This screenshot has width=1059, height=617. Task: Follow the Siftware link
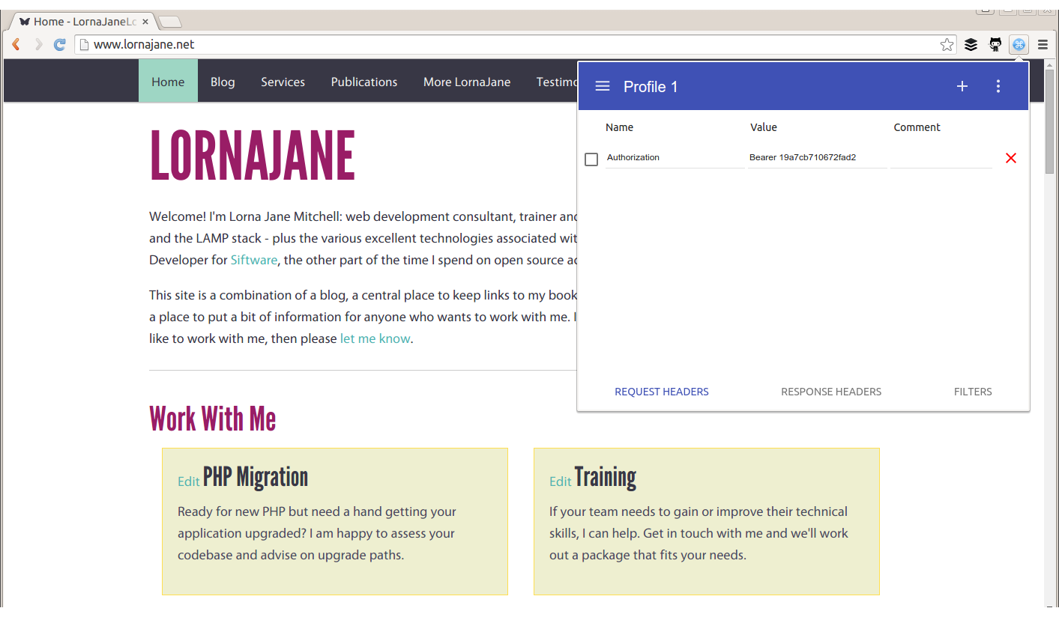pos(254,261)
